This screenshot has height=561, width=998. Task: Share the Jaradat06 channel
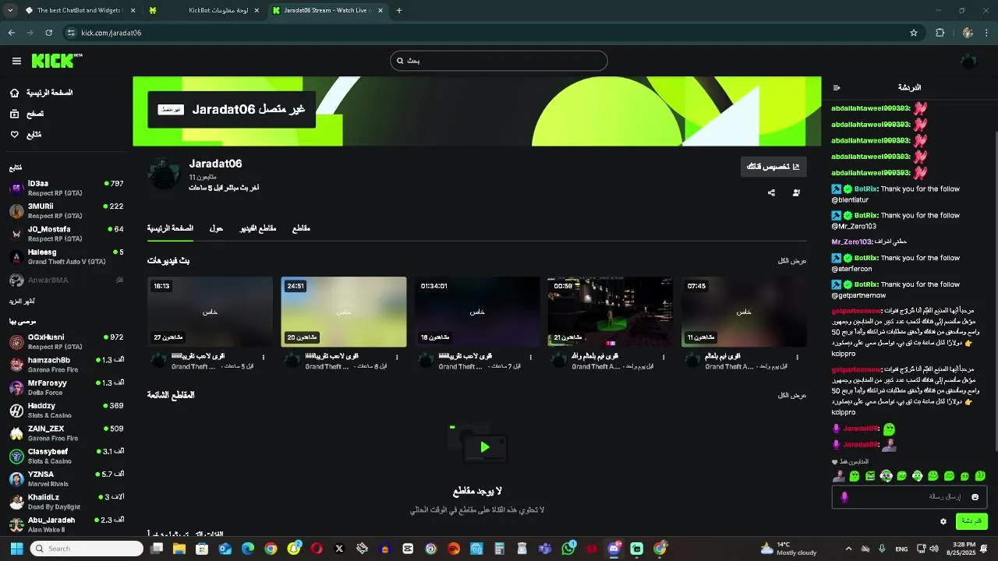[771, 192]
